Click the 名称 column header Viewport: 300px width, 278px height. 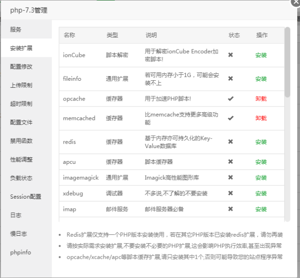click(x=69, y=35)
